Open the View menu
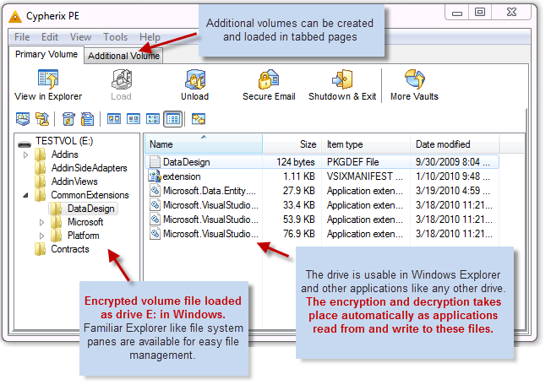This screenshot has height=385, width=551. click(x=80, y=37)
